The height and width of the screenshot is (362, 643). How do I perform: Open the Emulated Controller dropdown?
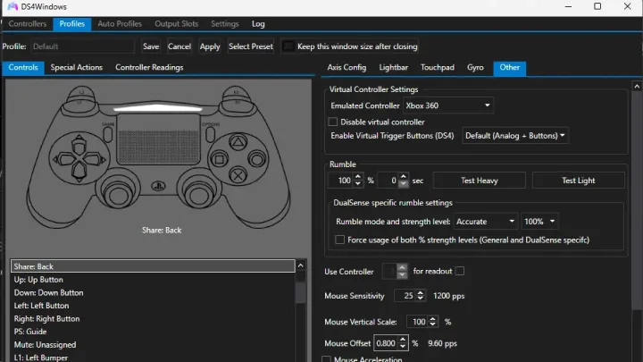pos(448,105)
